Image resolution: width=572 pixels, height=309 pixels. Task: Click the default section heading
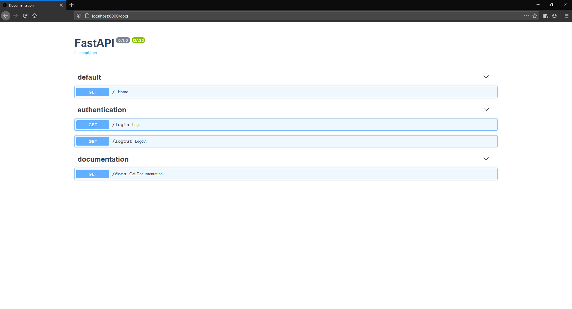tap(89, 77)
